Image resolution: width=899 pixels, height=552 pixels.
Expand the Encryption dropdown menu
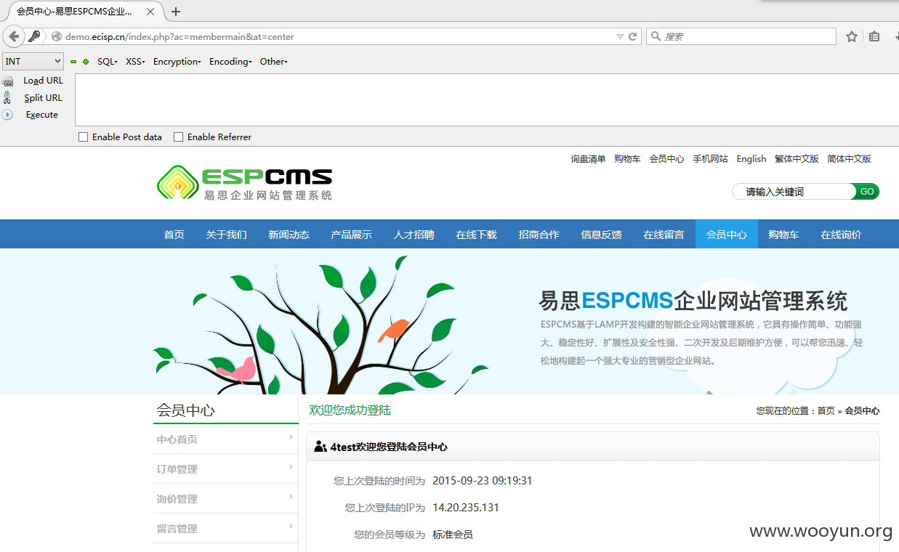click(x=177, y=62)
